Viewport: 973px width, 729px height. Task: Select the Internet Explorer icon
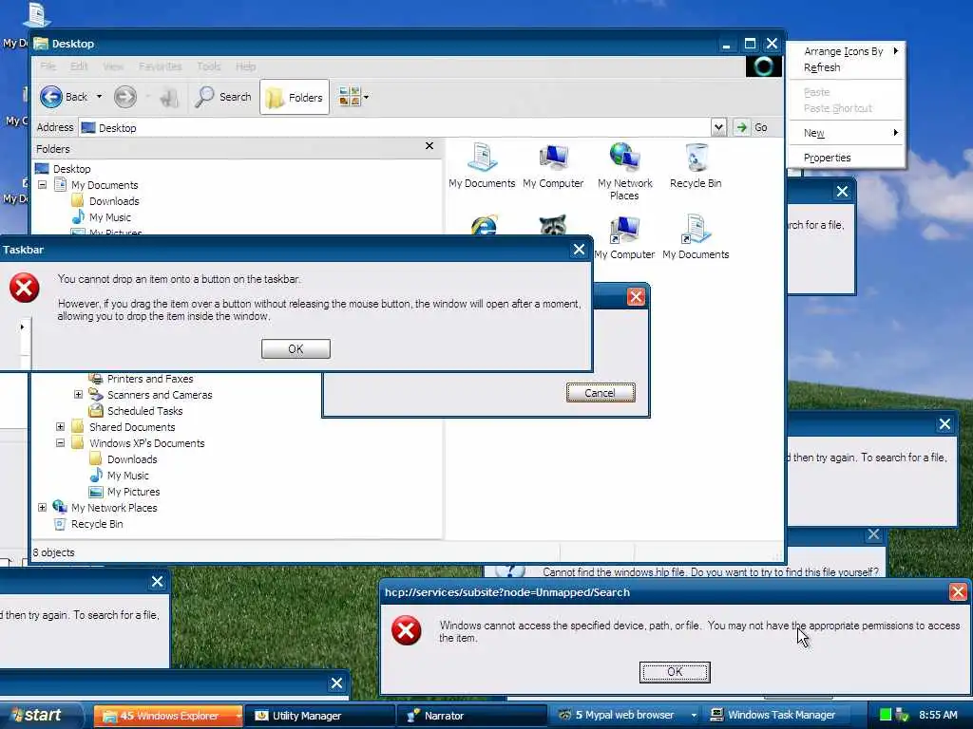coord(484,224)
